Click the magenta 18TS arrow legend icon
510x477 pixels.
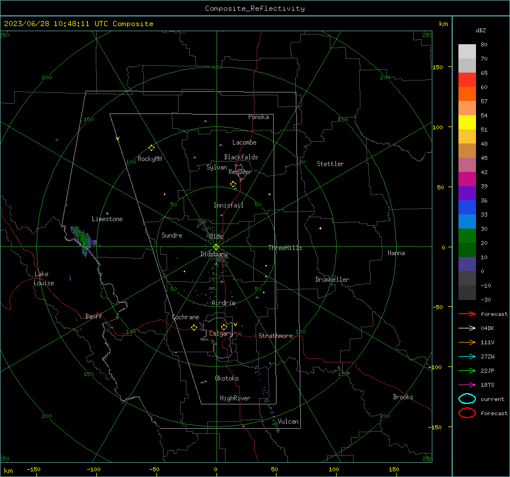[x=467, y=385]
